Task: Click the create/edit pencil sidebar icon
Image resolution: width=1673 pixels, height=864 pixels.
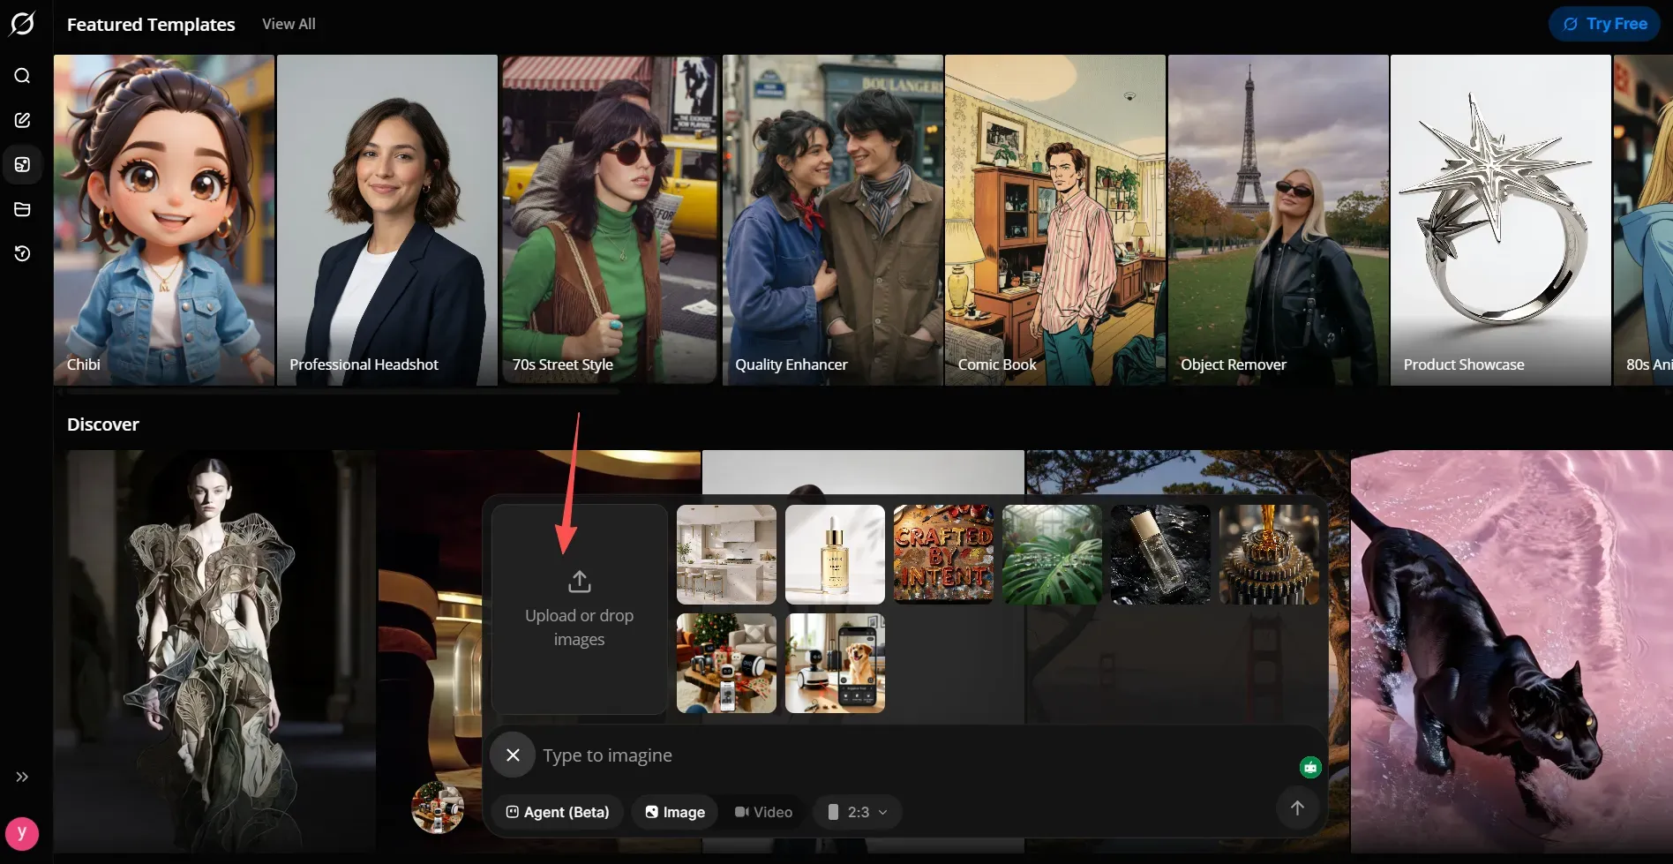Action: click(22, 120)
